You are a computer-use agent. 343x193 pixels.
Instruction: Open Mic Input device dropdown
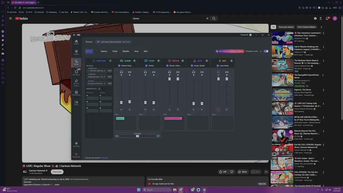pos(96,83)
